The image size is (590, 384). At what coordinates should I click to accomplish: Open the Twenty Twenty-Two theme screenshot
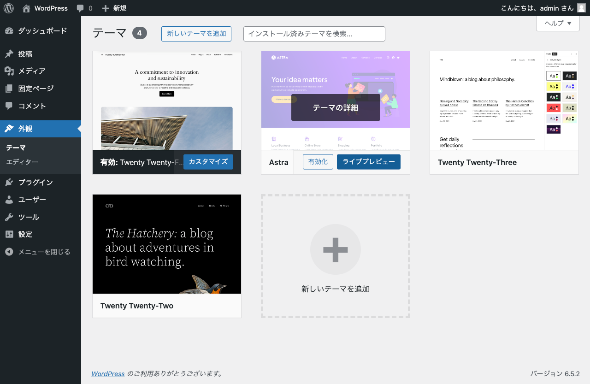tap(167, 244)
